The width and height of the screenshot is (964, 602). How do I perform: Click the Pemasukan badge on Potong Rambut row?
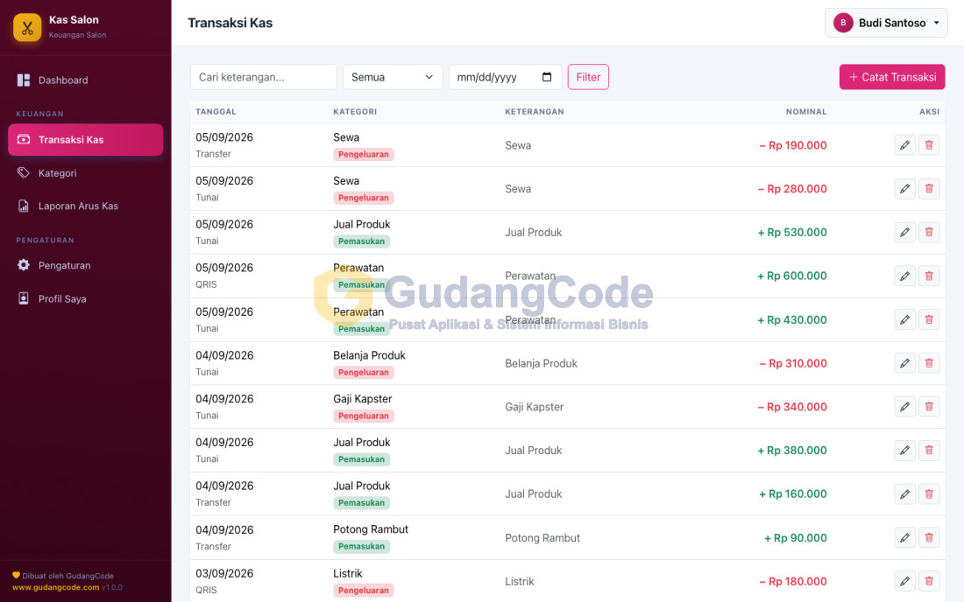click(x=361, y=546)
